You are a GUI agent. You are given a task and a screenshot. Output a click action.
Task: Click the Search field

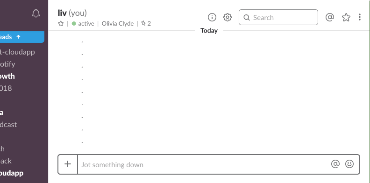point(278,17)
